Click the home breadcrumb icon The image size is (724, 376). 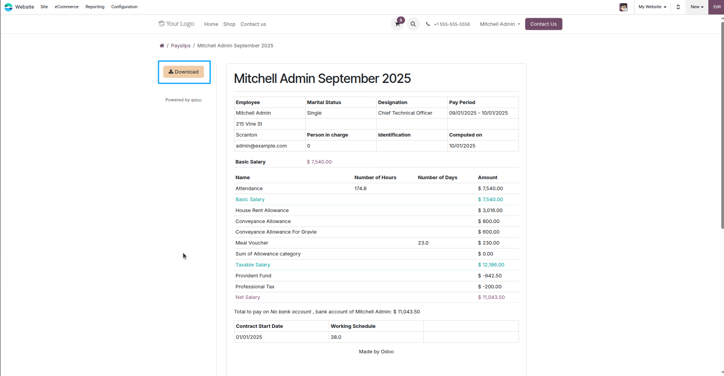[x=162, y=46]
